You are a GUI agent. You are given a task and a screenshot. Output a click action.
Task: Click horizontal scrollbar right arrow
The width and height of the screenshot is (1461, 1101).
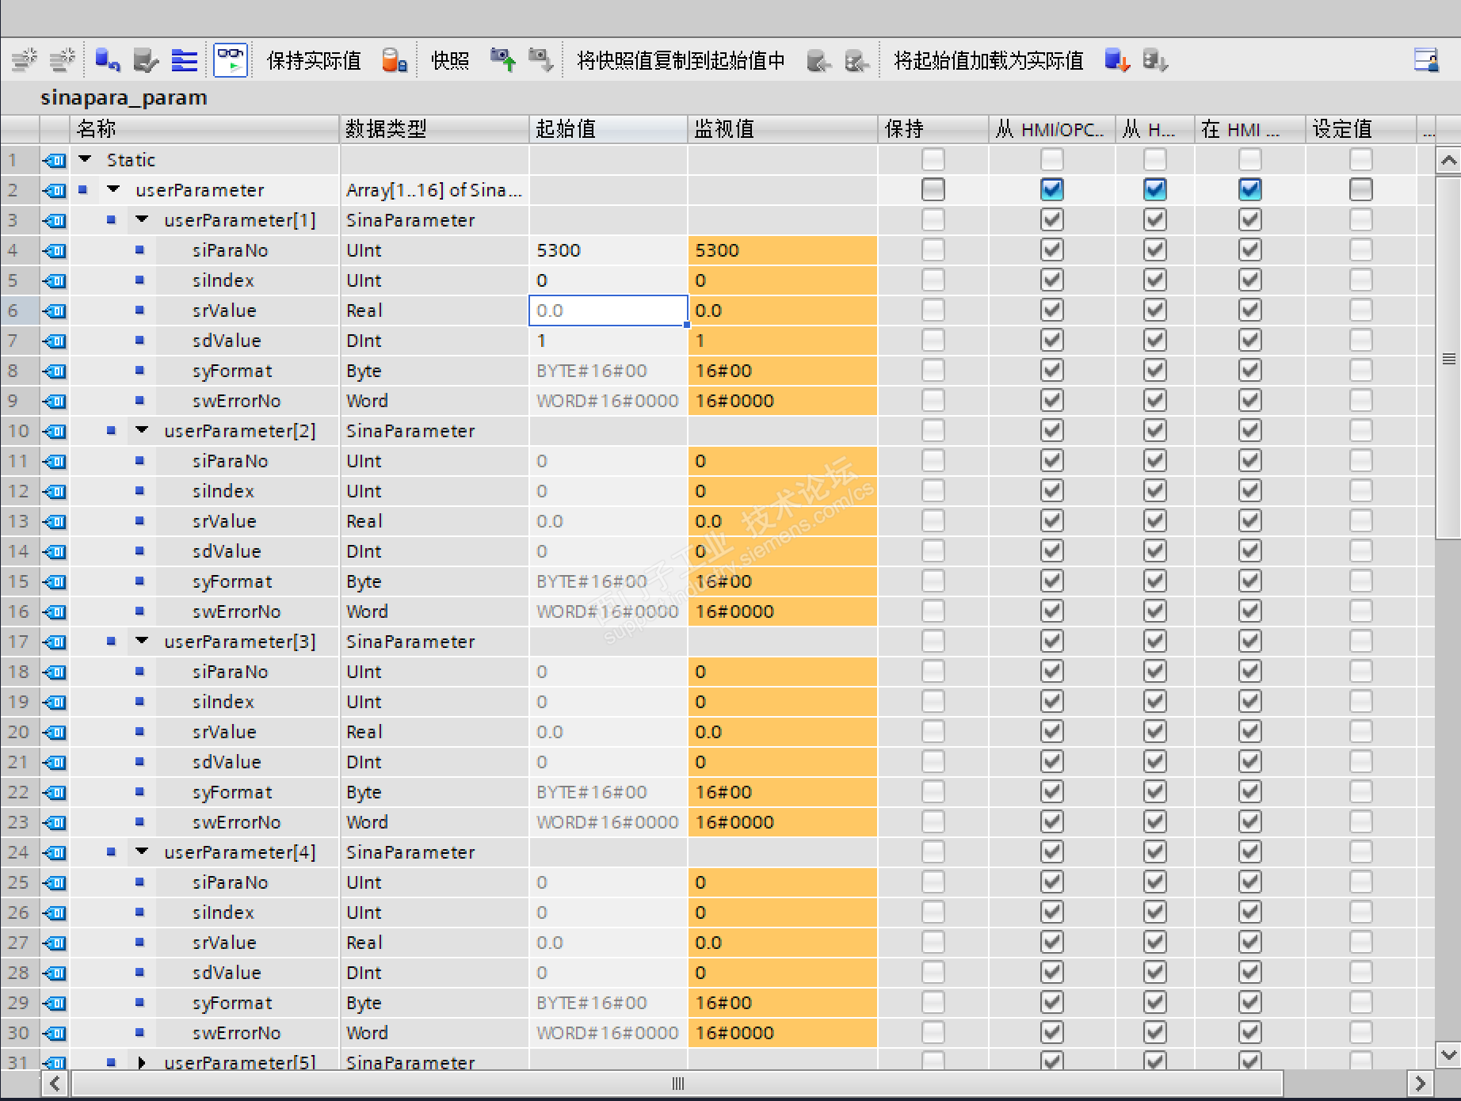[x=1420, y=1083]
